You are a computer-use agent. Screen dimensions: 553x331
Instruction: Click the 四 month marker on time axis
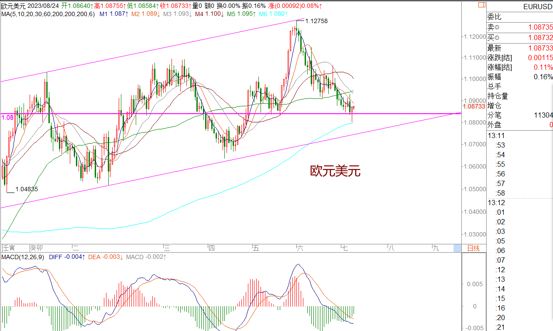pyautogui.click(x=212, y=248)
